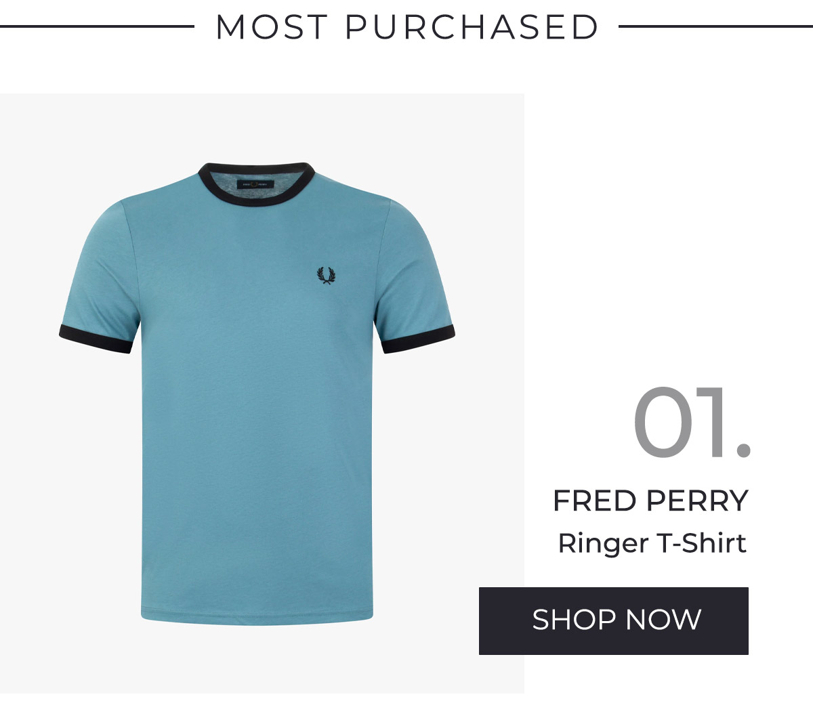The height and width of the screenshot is (722, 813).
Task: Click the left sleeve's blue fabric
Action: [x=102, y=271]
